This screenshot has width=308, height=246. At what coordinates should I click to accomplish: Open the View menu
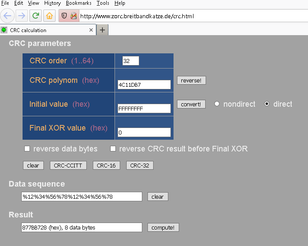[x=33, y=3]
